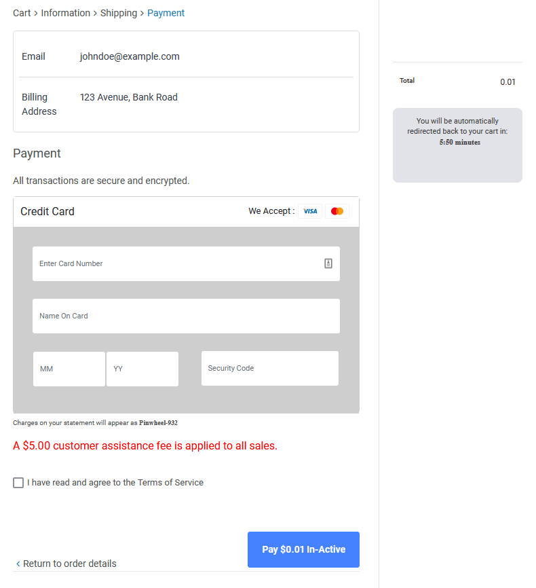This screenshot has width=536, height=588.
Task: Focus the Enter Card Number field
Action: click(186, 263)
